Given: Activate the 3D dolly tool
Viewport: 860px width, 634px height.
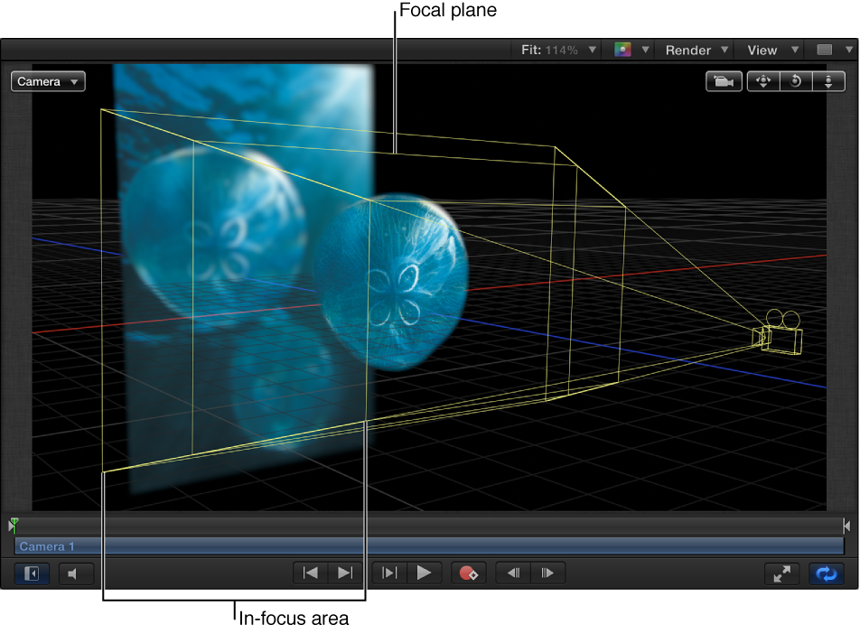Looking at the screenshot, I should coord(828,81).
